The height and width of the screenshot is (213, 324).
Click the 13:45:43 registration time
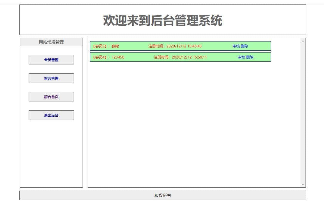pyautogui.click(x=194, y=46)
